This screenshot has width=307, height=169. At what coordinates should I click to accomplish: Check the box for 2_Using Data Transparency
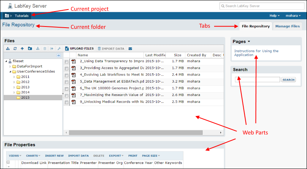(x=66, y=62)
